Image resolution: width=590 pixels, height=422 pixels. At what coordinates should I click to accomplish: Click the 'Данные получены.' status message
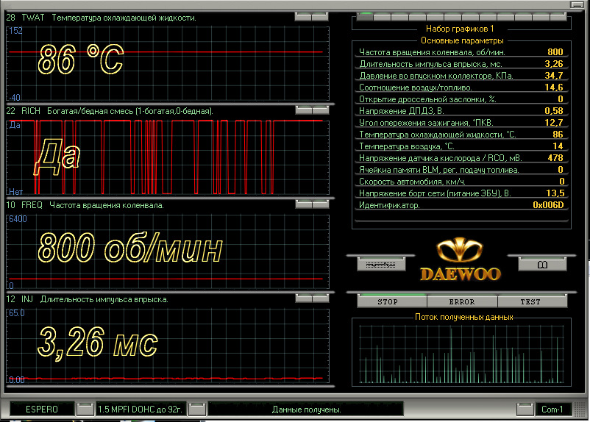(306, 410)
